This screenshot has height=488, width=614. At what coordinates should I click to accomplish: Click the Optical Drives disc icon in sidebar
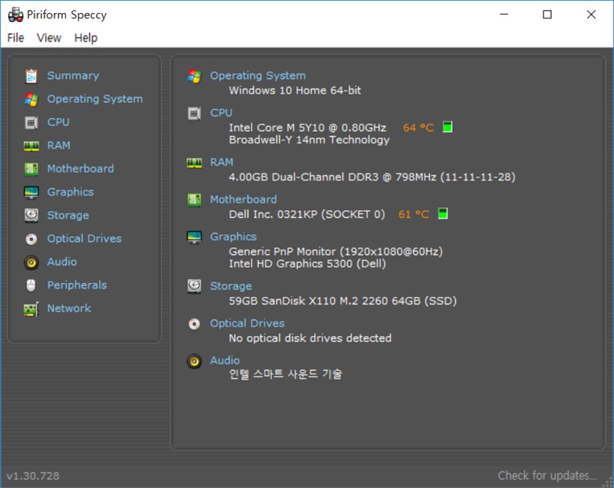pos(31,239)
